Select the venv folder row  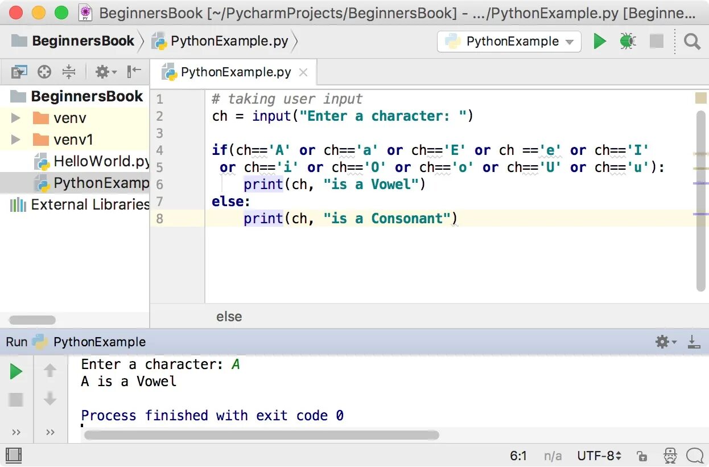pos(75,118)
